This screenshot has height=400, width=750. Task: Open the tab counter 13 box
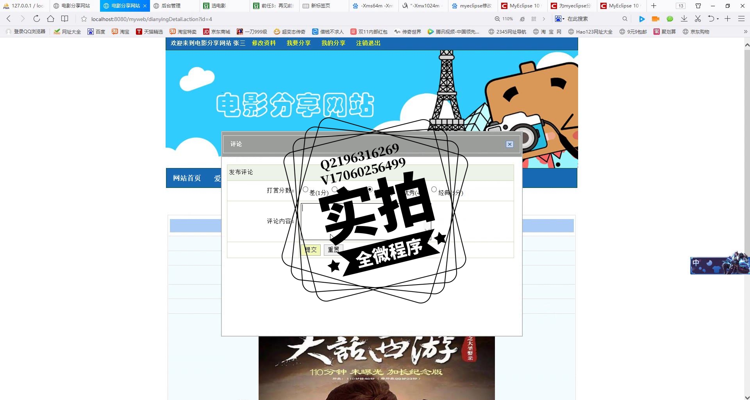click(x=681, y=6)
